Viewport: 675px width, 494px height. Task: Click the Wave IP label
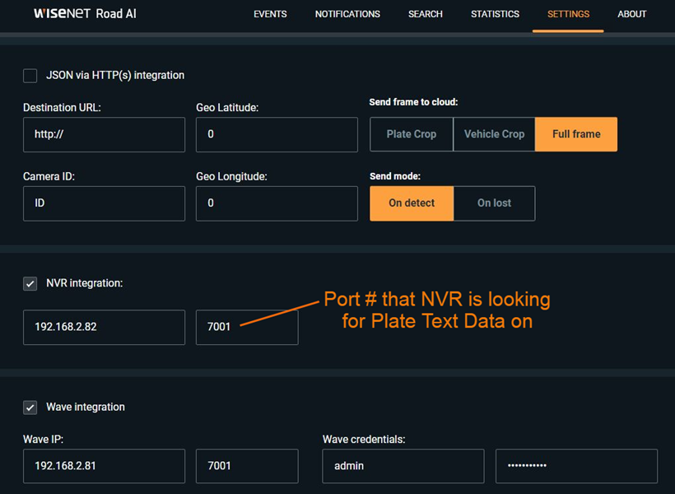coord(44,440)
